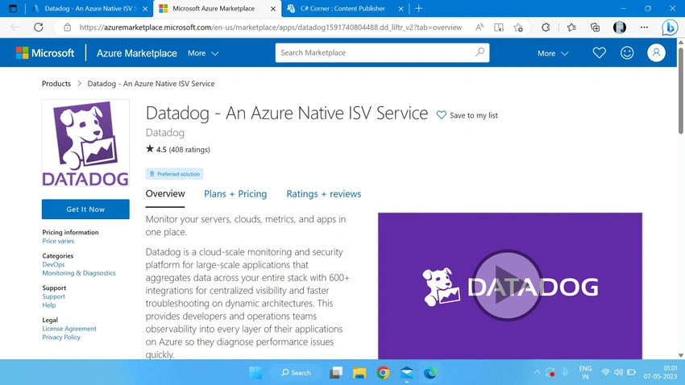Click the browser refresh icon
This screenshot has height=385, width=685.
click(39, 27)
